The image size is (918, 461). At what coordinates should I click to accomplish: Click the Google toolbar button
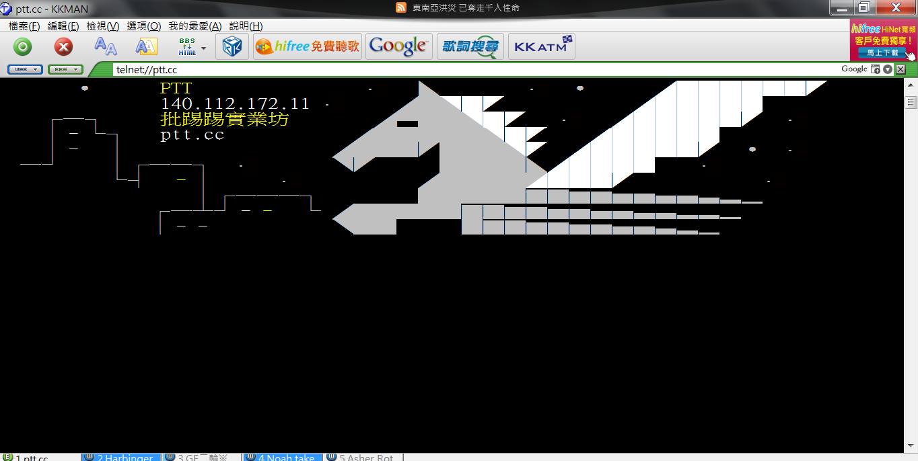pyautogui.click(x=399, y=46)
